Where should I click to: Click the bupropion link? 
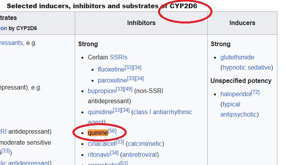101,91
